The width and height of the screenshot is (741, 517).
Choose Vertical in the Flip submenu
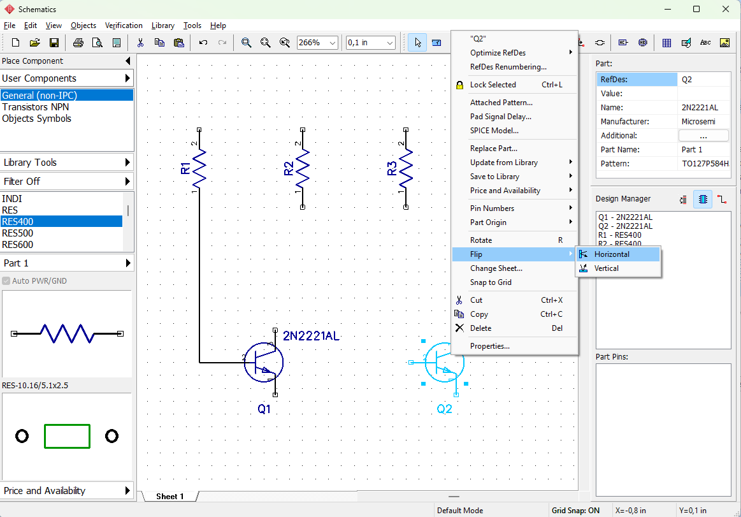tap(618, 268)
